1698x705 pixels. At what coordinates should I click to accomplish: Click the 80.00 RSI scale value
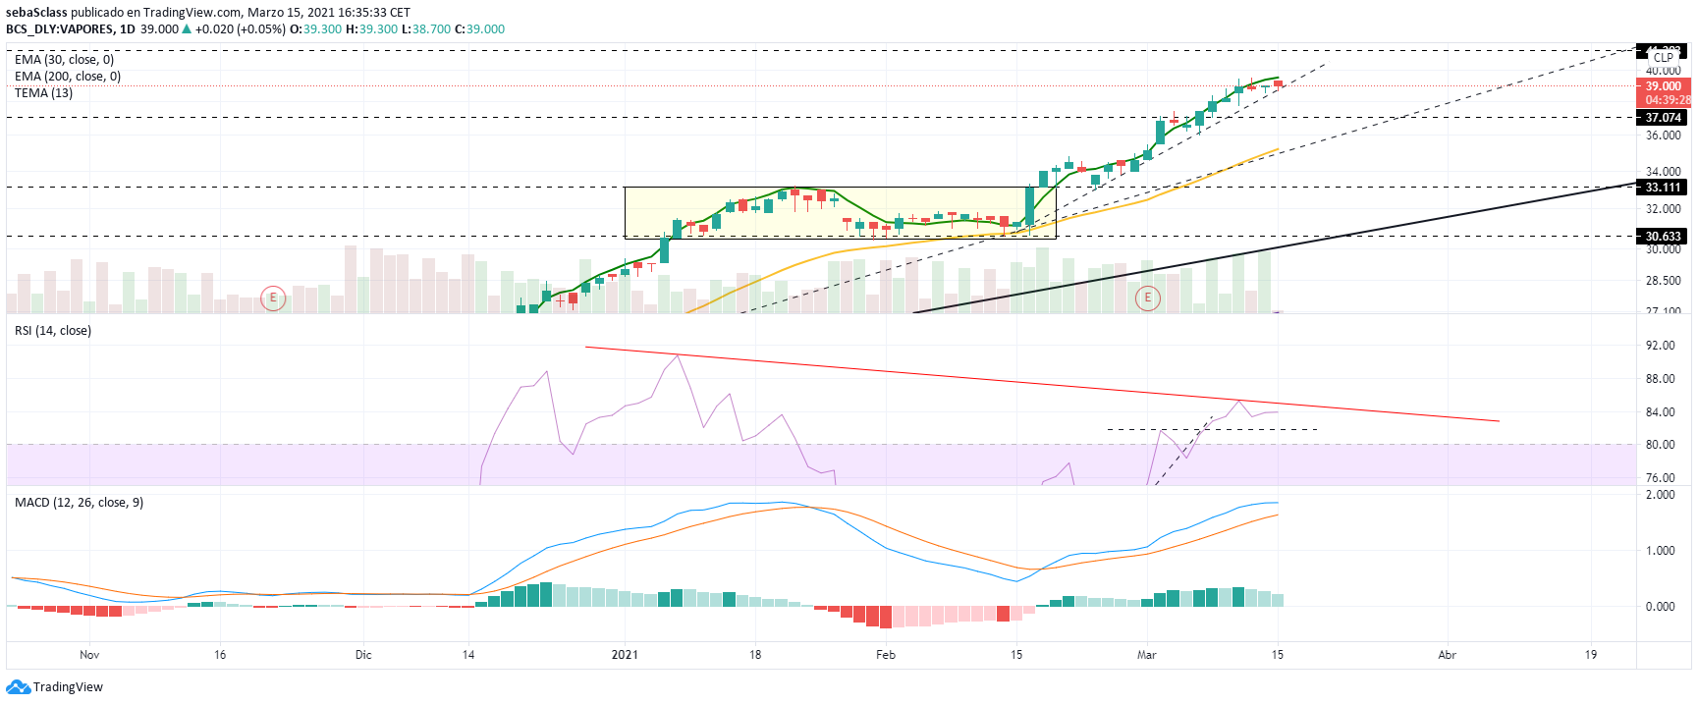click(x=1660, y=445)
